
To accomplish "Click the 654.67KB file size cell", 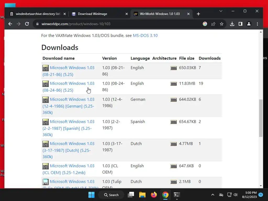I will (187, 122).
